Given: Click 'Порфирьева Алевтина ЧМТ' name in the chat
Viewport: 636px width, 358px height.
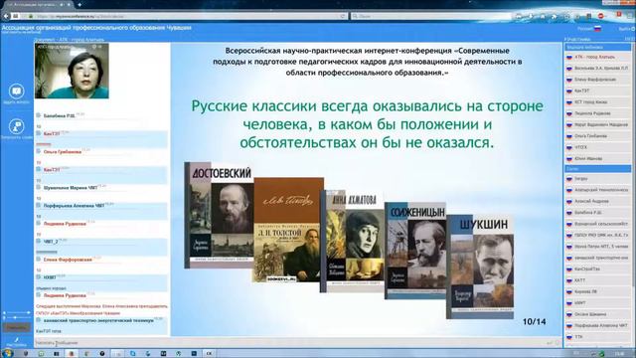Looking at the screenshot, I should [74, 206].
